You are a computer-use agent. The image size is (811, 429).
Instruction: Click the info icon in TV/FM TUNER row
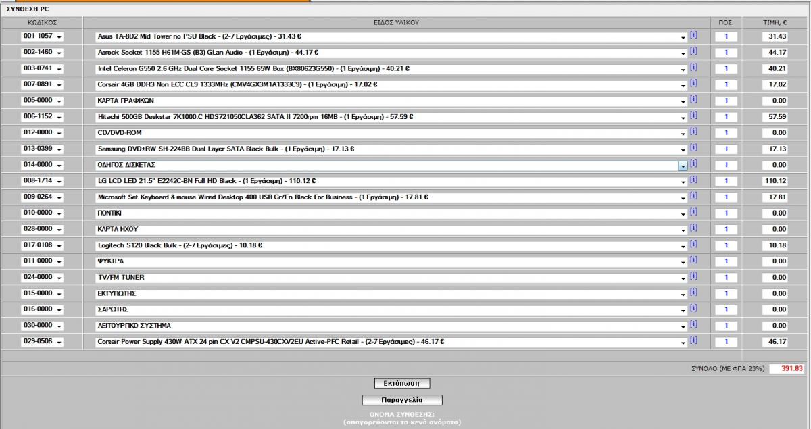coord(693,277)
